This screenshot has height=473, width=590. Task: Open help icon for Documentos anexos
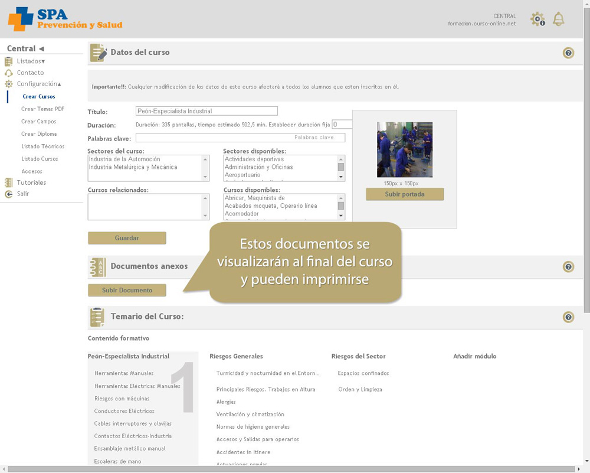click(x=568, y=267)
